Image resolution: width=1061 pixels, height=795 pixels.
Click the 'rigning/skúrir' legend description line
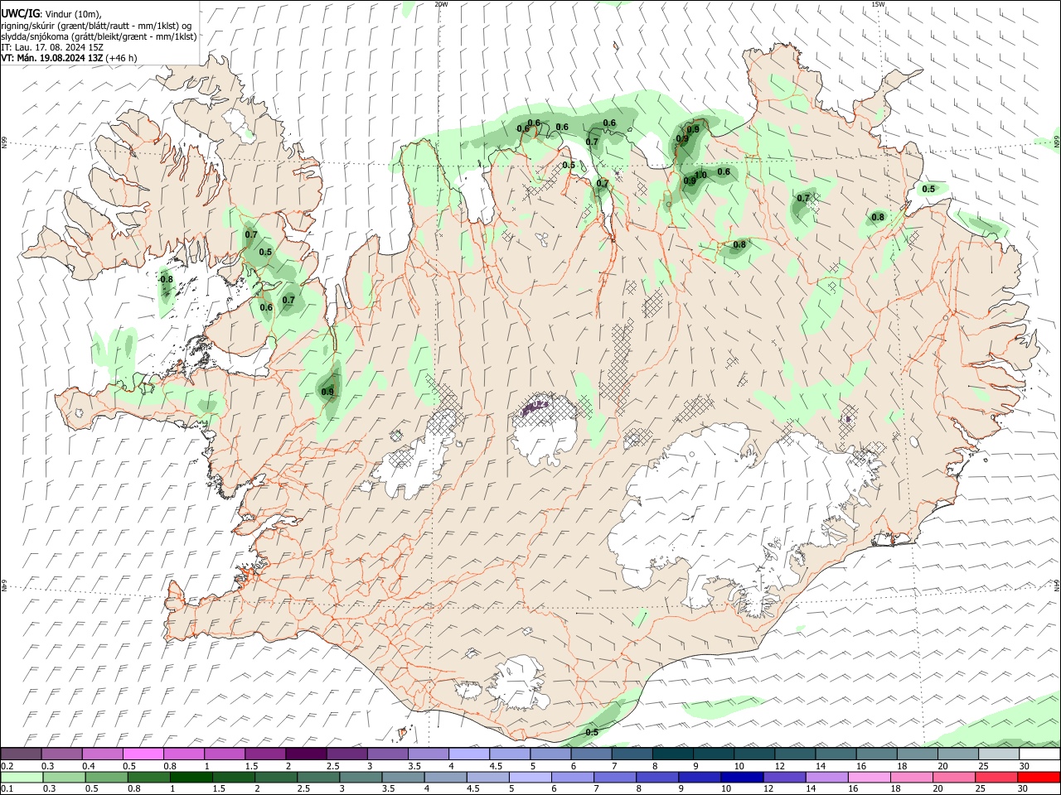96,25
